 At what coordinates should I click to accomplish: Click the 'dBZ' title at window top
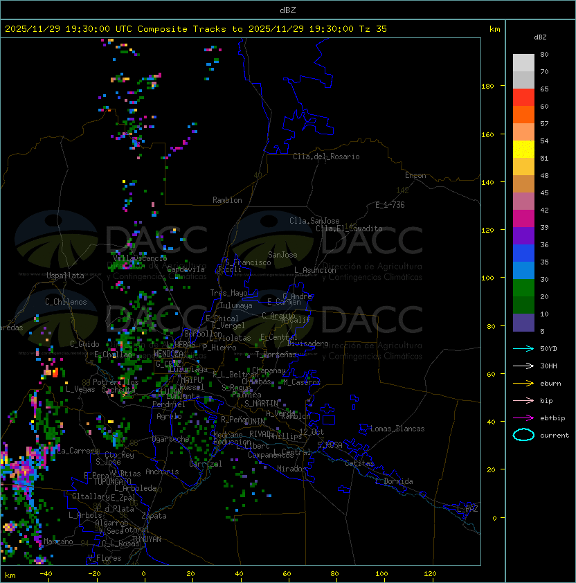pyautogui.click(x=288, y=10)
